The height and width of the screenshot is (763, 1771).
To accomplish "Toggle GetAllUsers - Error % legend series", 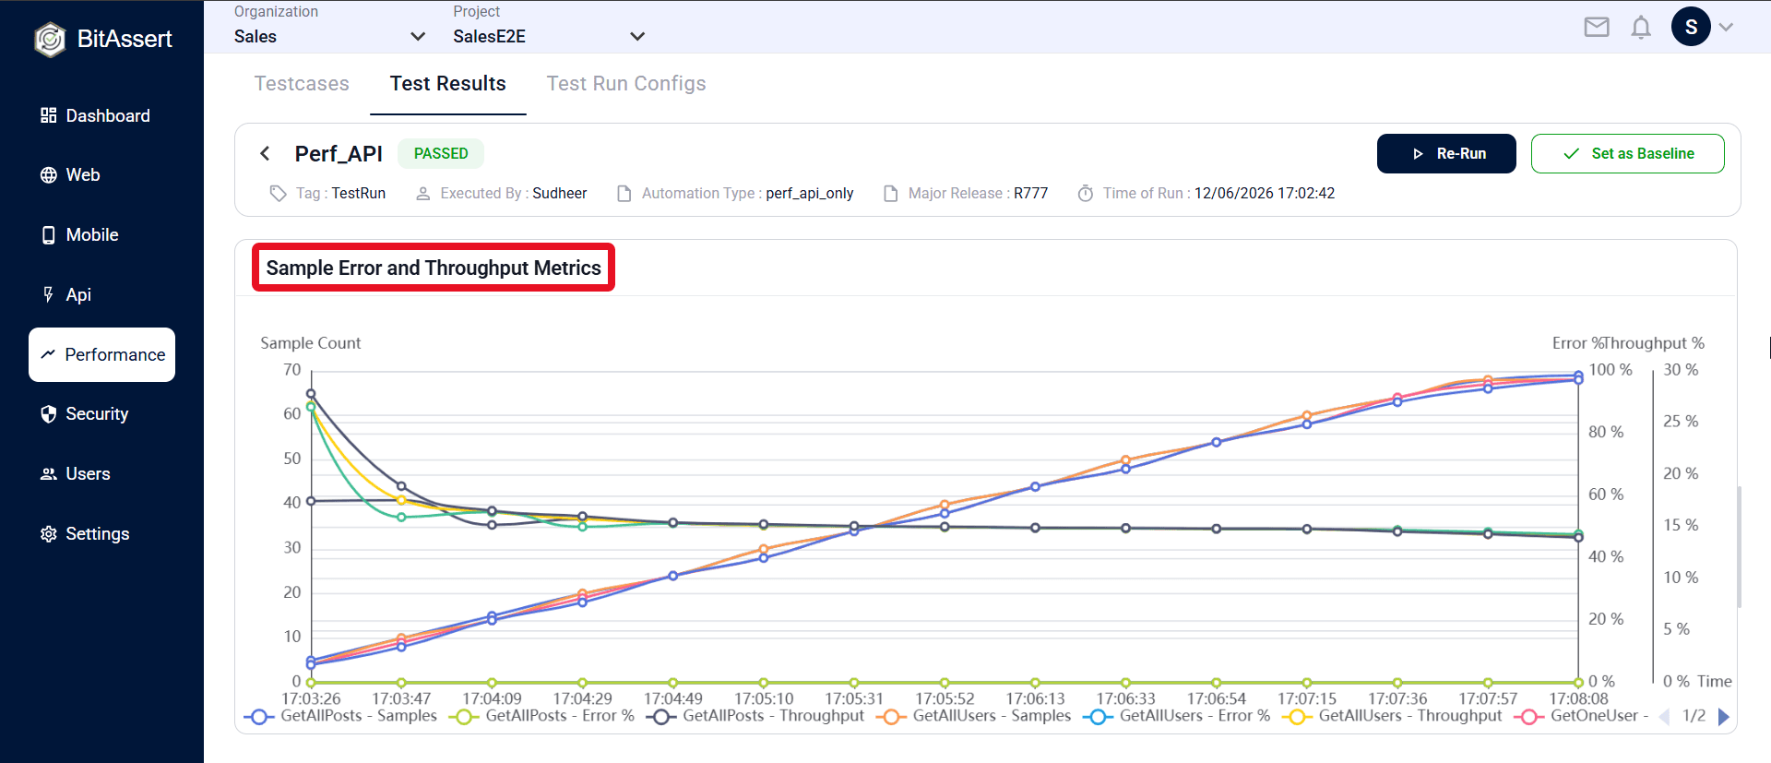I will point(1177,716).
